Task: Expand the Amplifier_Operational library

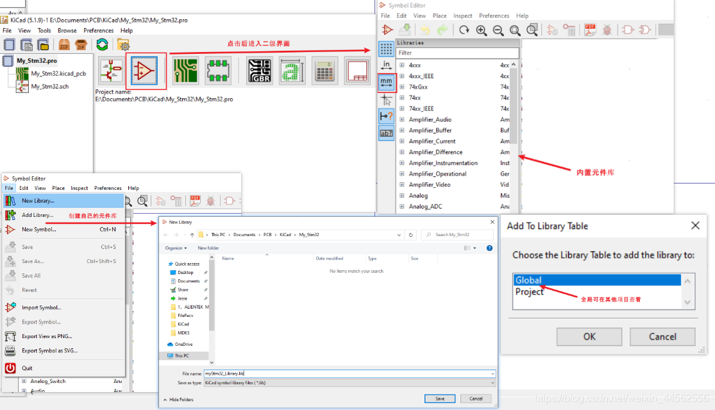Action: [x=401, y=174]
